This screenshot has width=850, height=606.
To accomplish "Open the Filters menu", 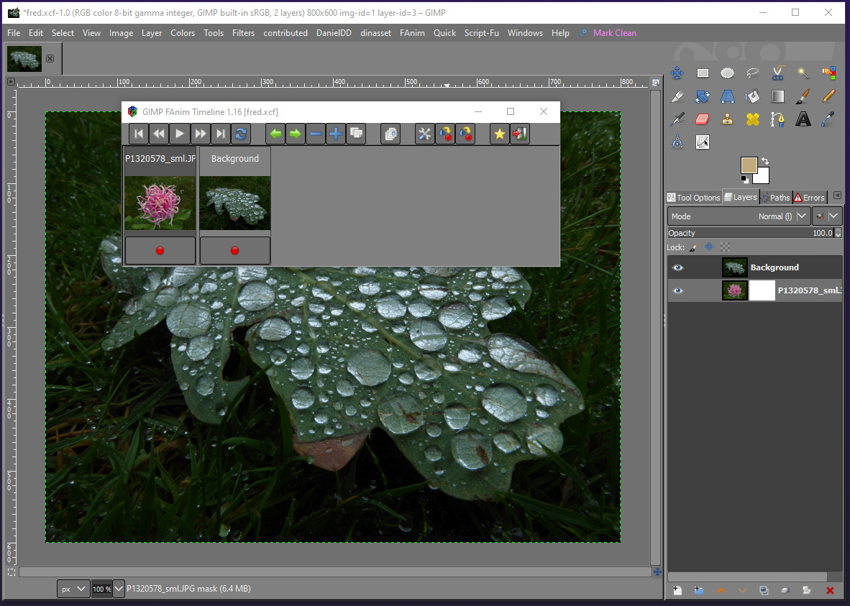I will coord(243,33).
